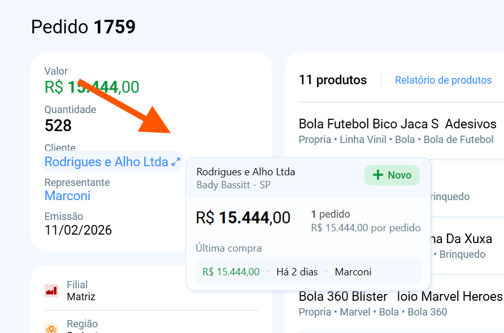Open the Marconi link under Representante

tap(67, 196)
